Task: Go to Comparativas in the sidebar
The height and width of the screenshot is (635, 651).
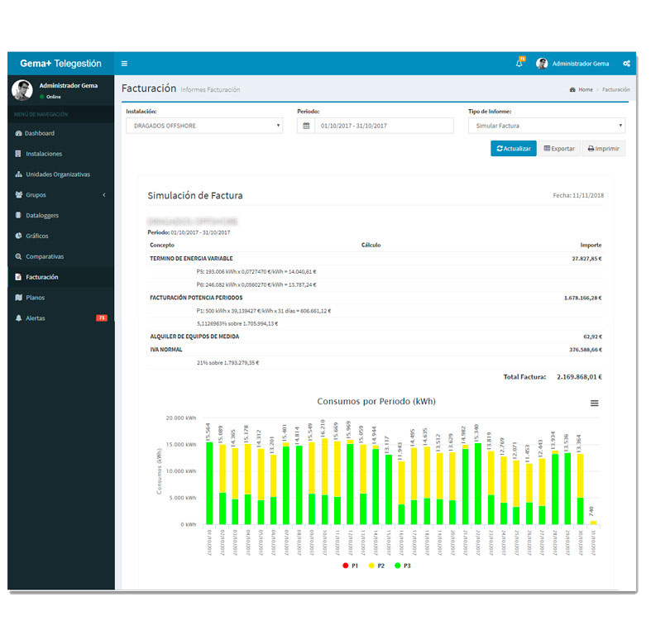Action: coord(44,256)
